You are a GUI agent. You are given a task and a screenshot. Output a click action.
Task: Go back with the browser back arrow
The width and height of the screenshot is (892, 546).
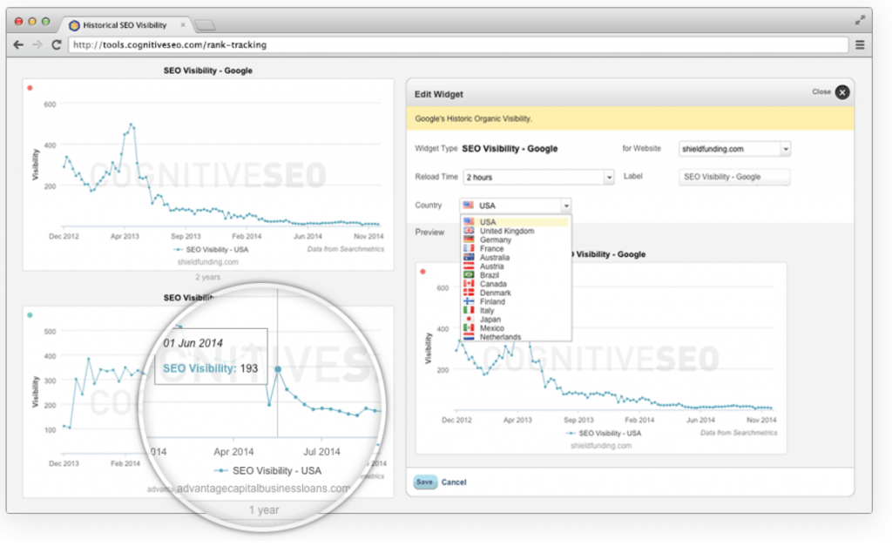[18, 44]
